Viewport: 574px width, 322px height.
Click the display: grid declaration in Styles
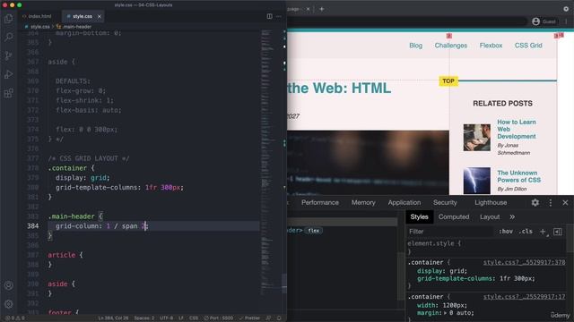(442, 271)
